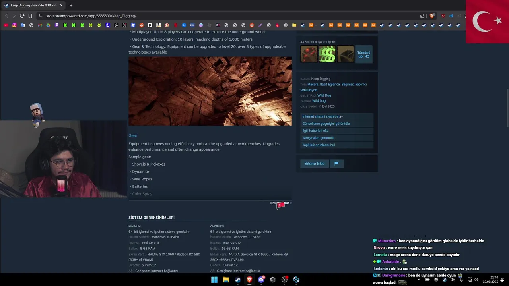Reload the Steam store page
The image size is (509, 286).
tap(22, 16)
